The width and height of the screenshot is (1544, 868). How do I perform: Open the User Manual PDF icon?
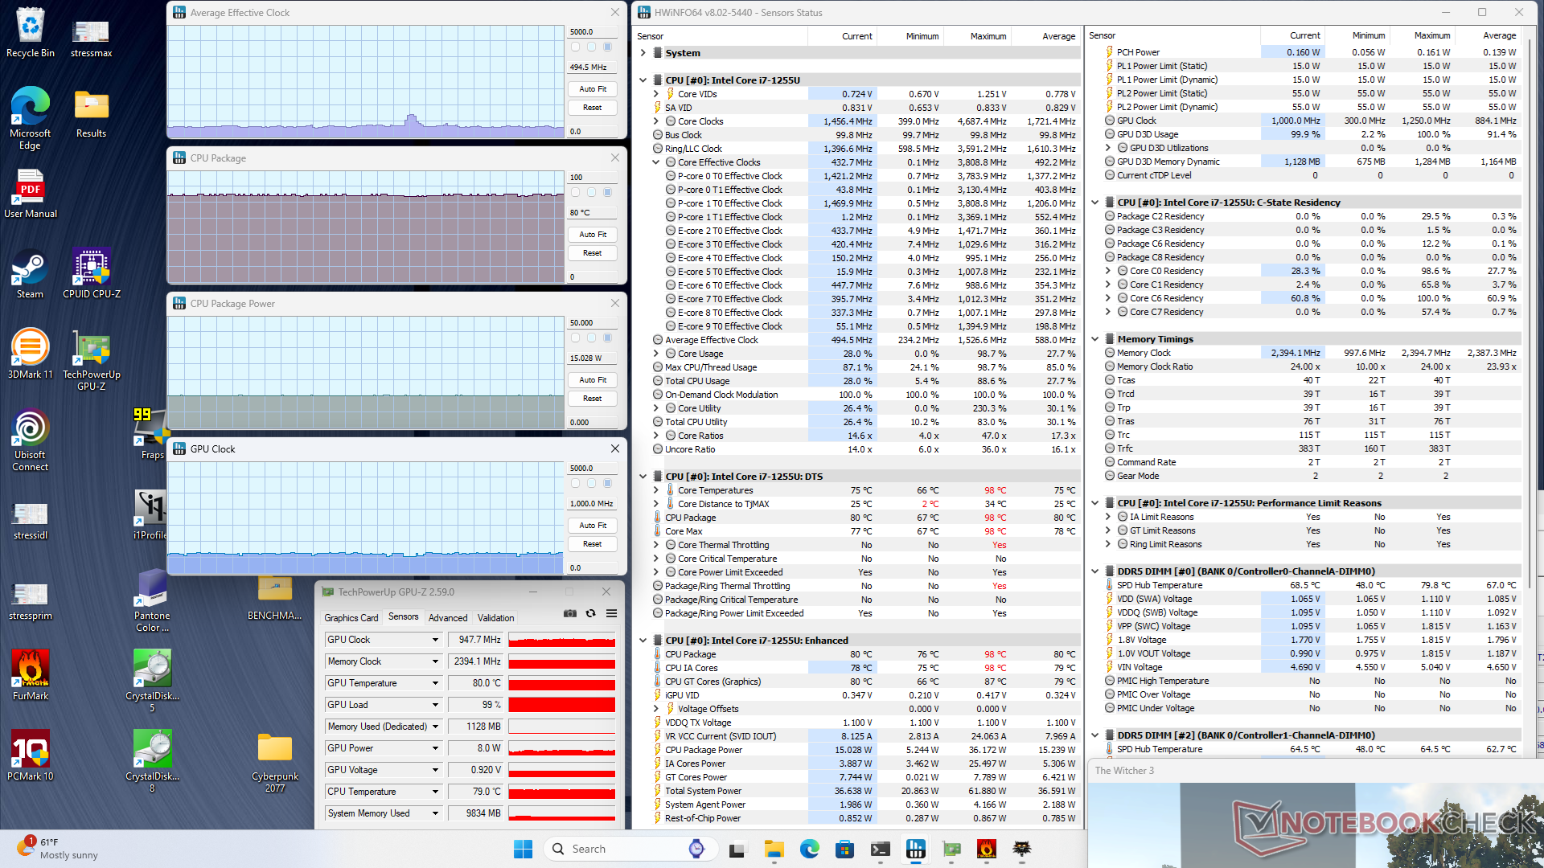point(30,194)
